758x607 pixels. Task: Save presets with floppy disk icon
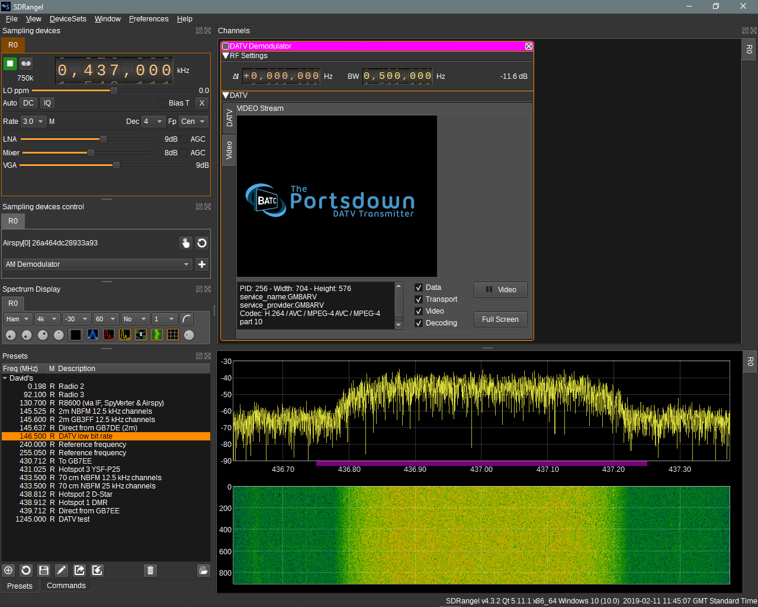44,570
